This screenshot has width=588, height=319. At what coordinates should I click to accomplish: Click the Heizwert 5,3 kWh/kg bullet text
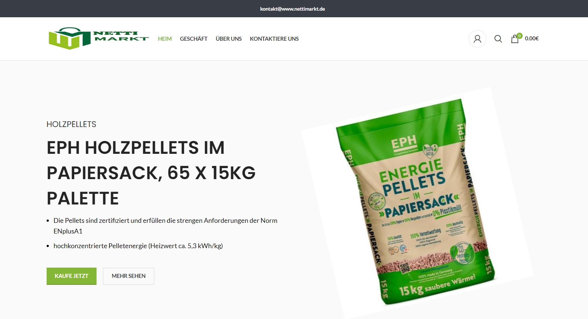[x=138, y=246]
